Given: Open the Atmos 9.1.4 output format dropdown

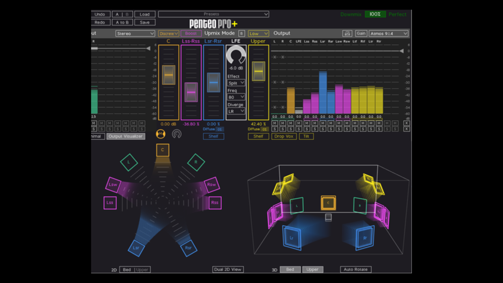Looking at the screenshot, I should pyautogui.click(x=389, y=34).
